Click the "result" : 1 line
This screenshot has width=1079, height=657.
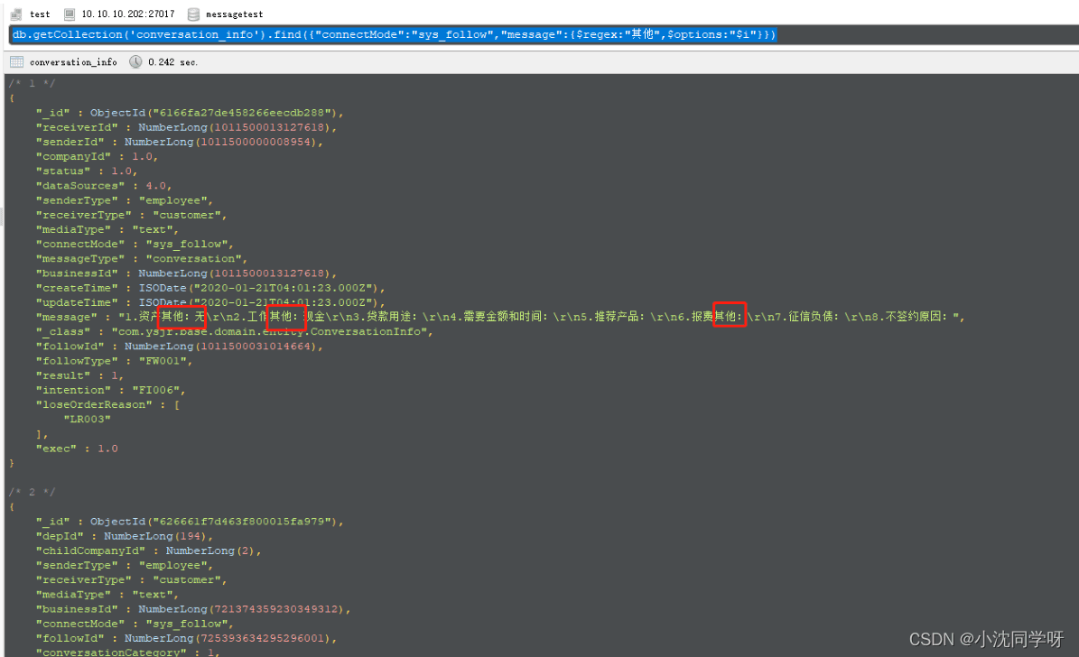[79, 375]
